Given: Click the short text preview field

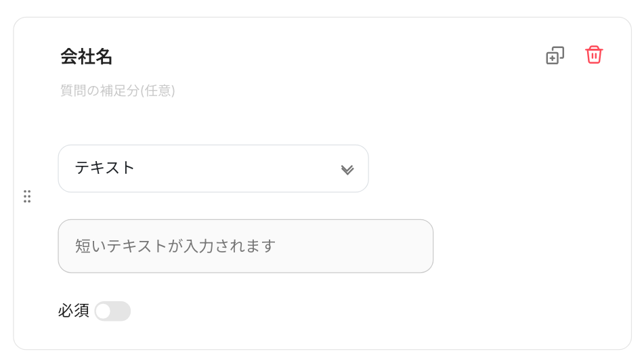Looking at the screenshot, I should [245, 246].
